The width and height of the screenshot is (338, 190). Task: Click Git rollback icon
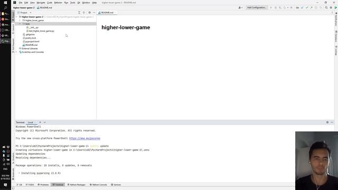pyautogui.click(x=321, y=7)
